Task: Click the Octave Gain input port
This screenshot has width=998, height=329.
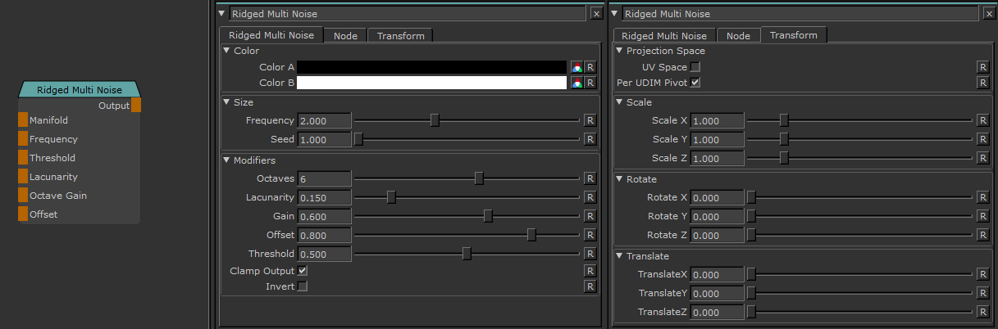Action: 23,196
